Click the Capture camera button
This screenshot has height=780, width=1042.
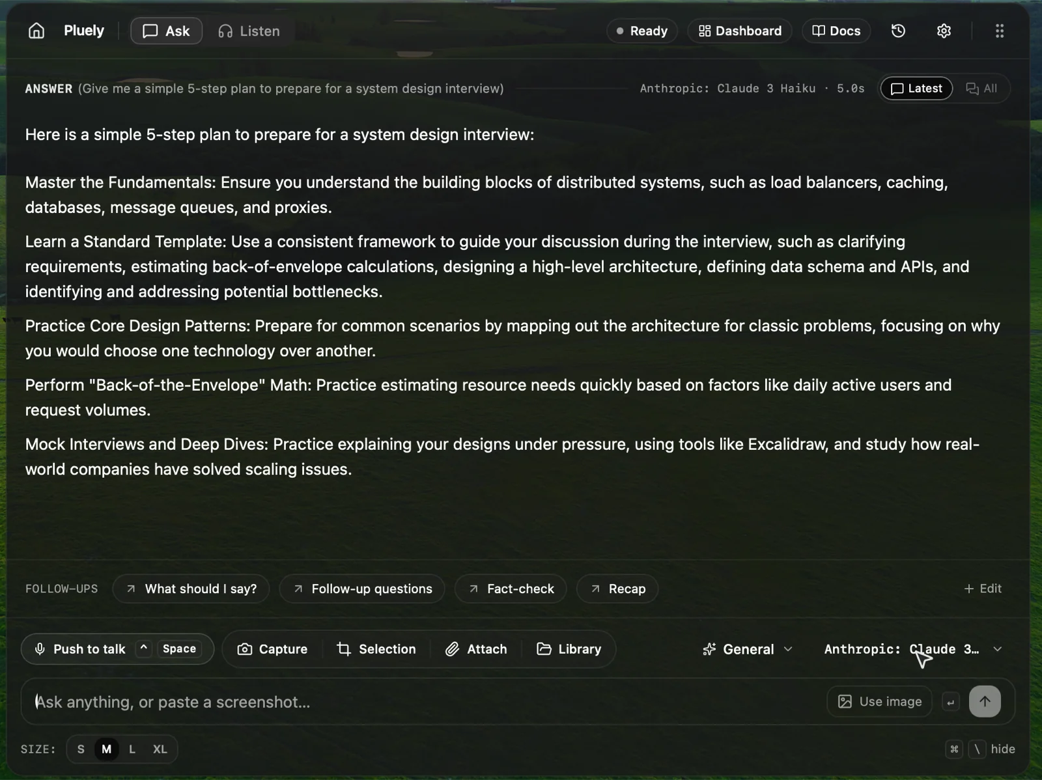click(272, 649)
